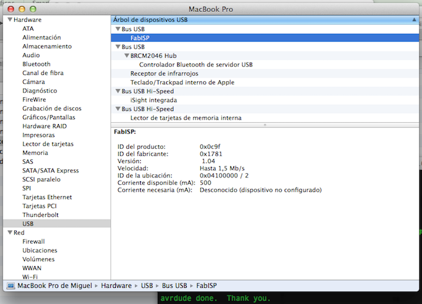Screen dimensions: 422x304
Task: Select Almacenamiento in the sidebar
Action: coord(47,47)
